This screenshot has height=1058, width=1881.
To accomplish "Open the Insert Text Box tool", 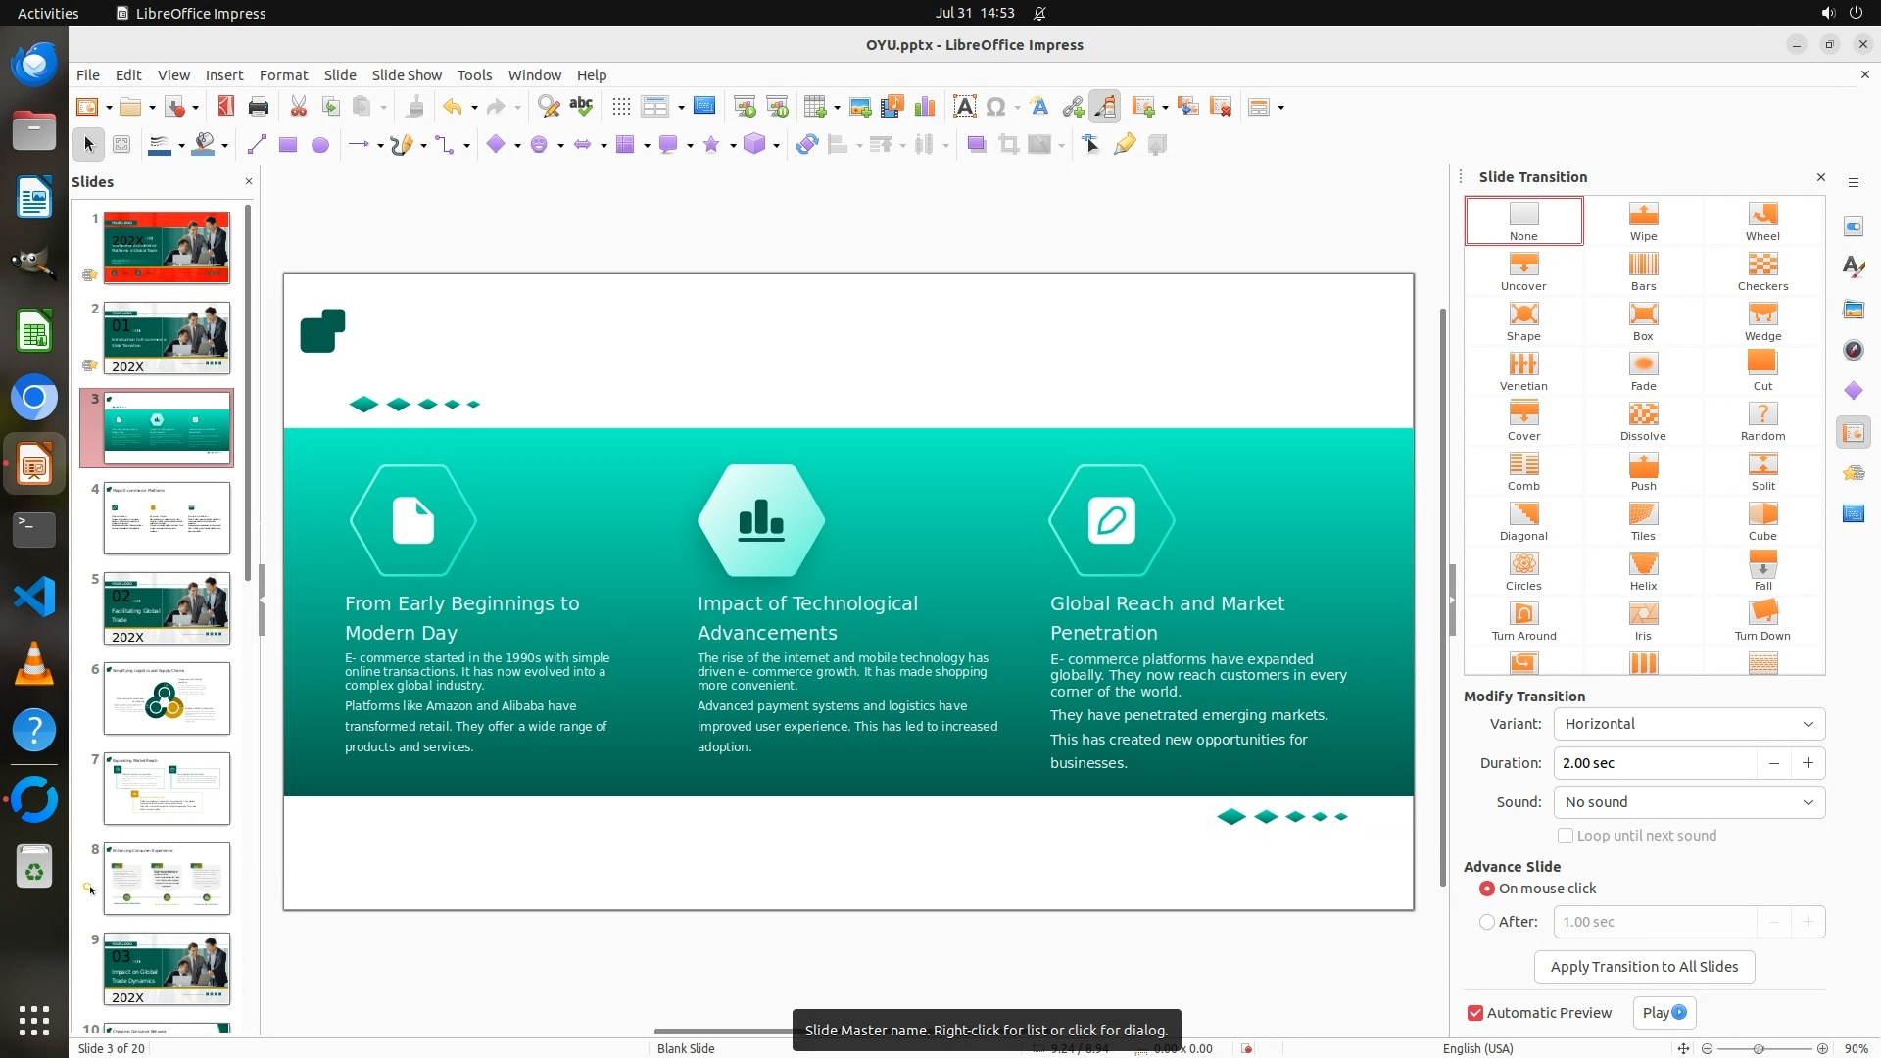I will [x=964, y=107].
